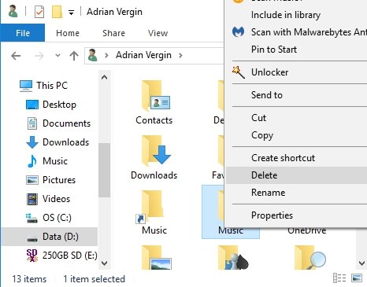Switch to large icons view in status bar

(x=357, y=278)
